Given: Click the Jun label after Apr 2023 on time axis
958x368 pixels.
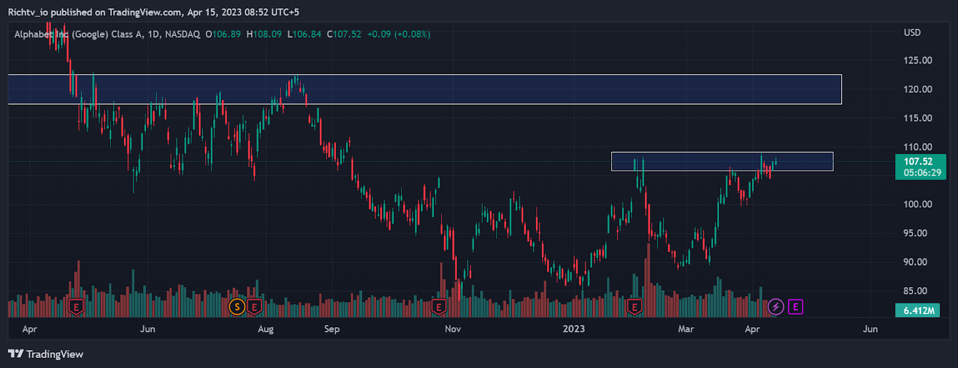Looking at the screenshot, I should tap(871, 329).
